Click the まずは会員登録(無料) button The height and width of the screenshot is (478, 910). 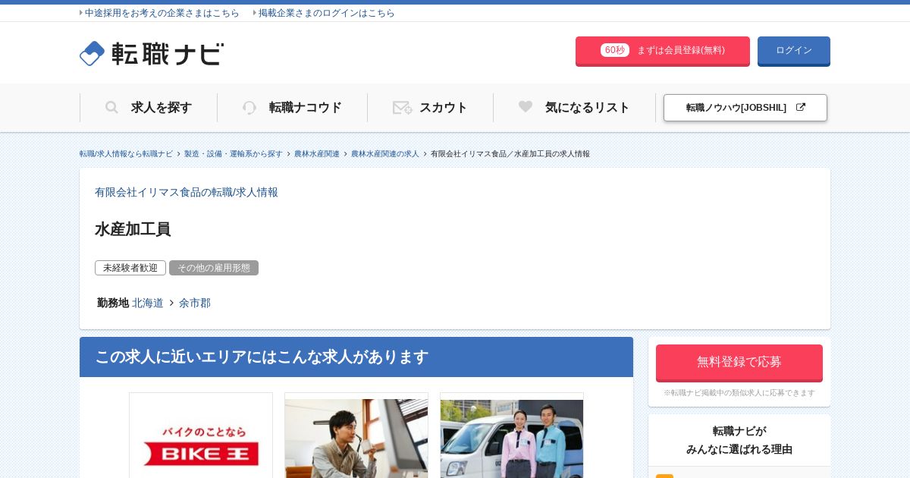pyautogui.click(x=663, y=51)
